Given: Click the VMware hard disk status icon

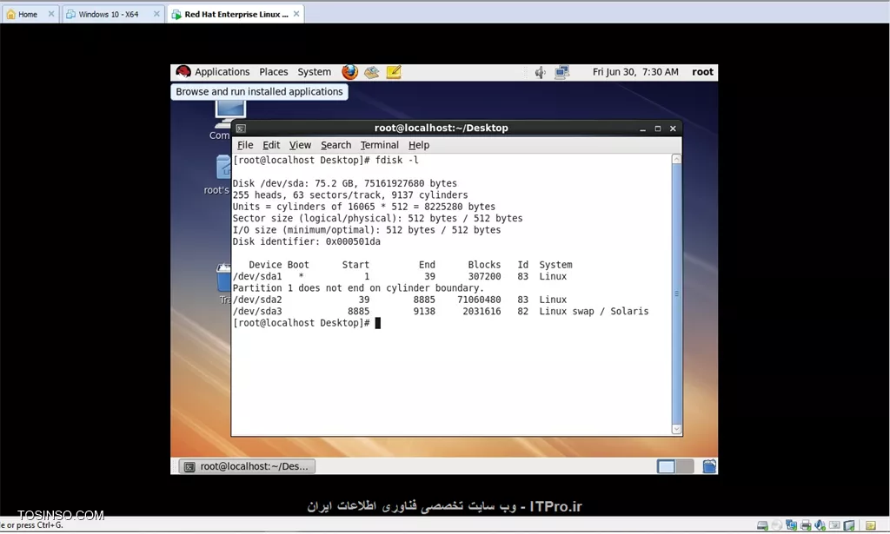Looking at the screenshot, I should click(762, 525).
